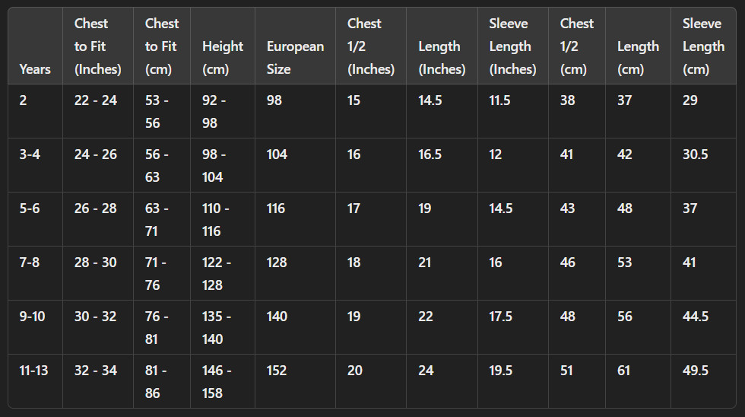The height and width of the screenshot is (417, 745).
Task: Click the Chest to Fit (Inches) header
Action: (98, 46)
